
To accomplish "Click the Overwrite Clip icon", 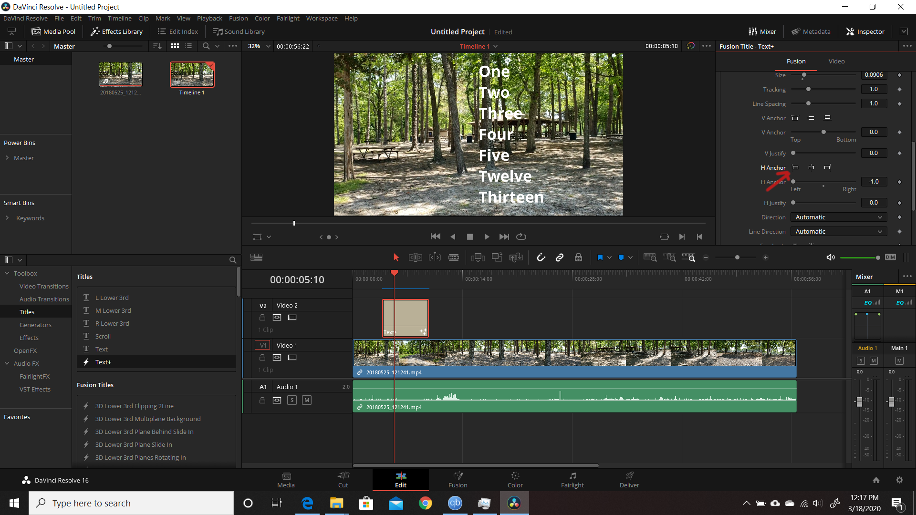I will pyautogui.click(x=497, y=257).
